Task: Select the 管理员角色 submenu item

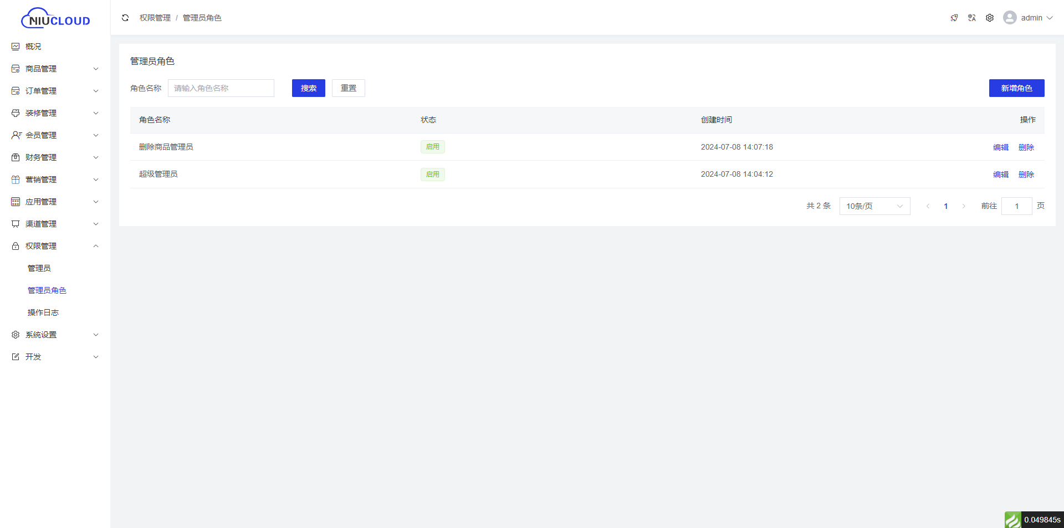Action: click(x=47, y=290)
